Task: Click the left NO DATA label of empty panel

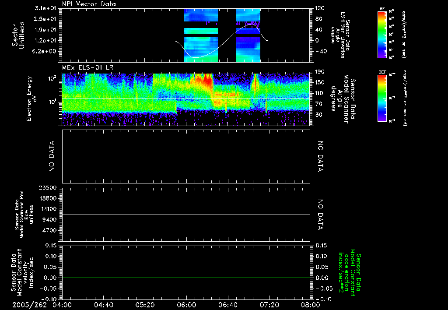Action: pos(52,156)
